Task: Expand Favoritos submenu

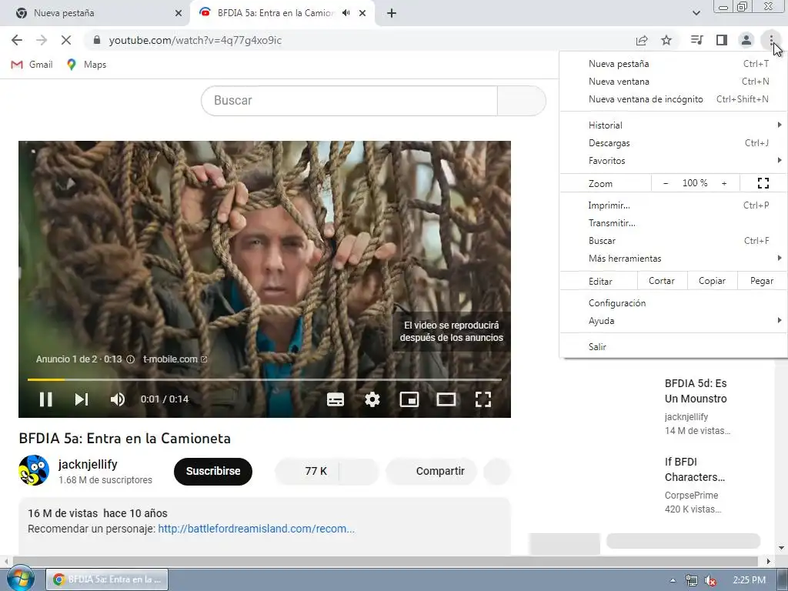Action: [673, 161]
